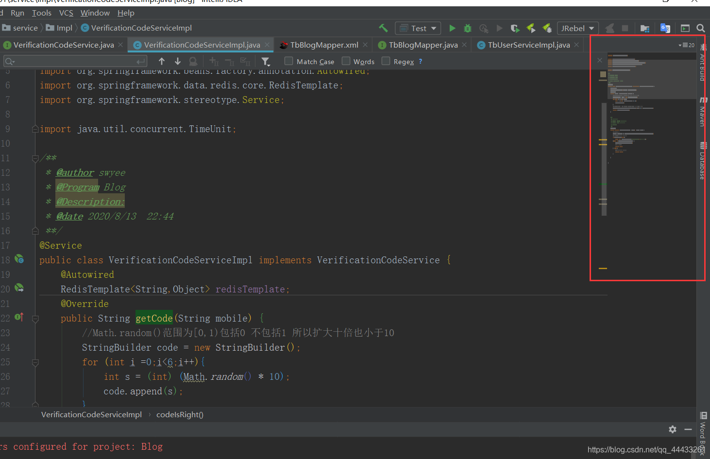The height and width of the screenshot is (459, 710).
Task: Click the Stop square icon
Action: 625,28
